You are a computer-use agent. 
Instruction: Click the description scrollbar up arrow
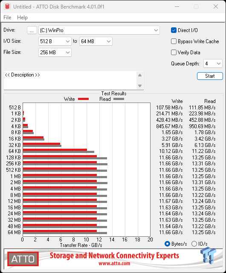tap(140, 75)
